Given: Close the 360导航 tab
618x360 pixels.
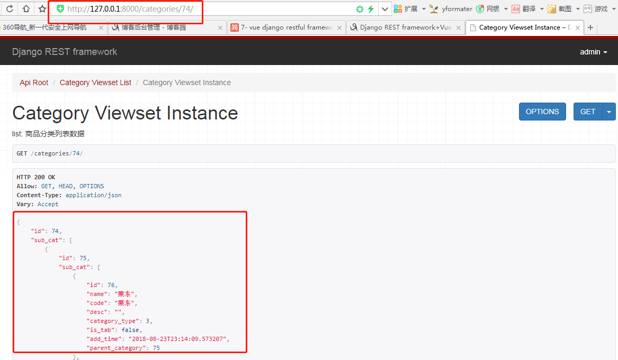Looking at the screenshot, I should [x=101, y=28].
